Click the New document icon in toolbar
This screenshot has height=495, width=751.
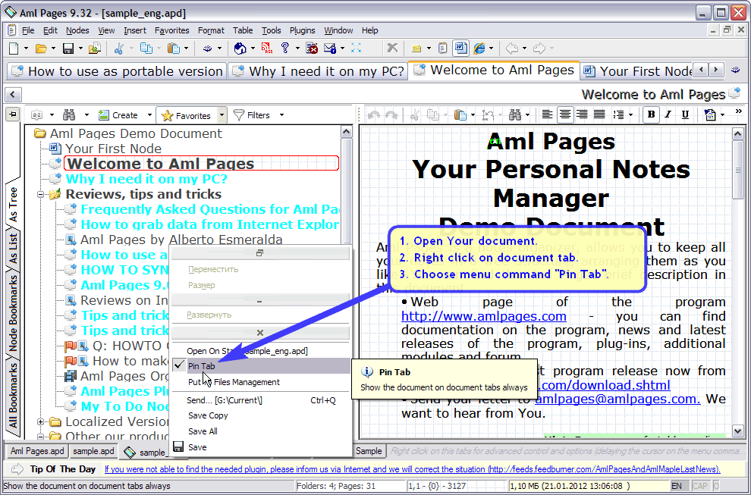[14, 48]
